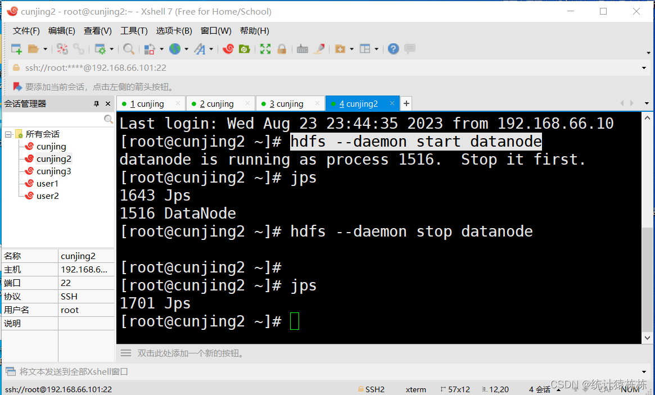Expand the color scheme dropdown arrow
Image resolution: width=655 pixels, height=395 pixels.
(161, 49)
